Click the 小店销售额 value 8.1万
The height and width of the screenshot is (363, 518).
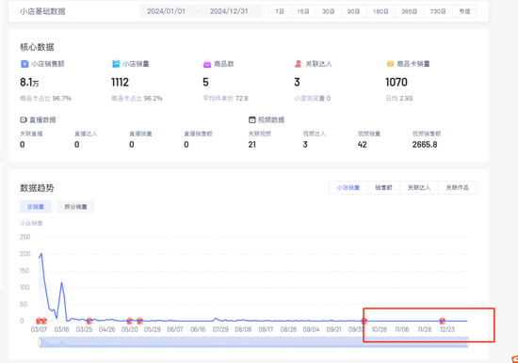point(29,82)
